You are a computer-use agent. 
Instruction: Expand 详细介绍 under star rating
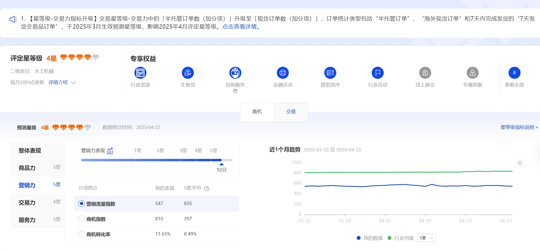coord(62,83)
